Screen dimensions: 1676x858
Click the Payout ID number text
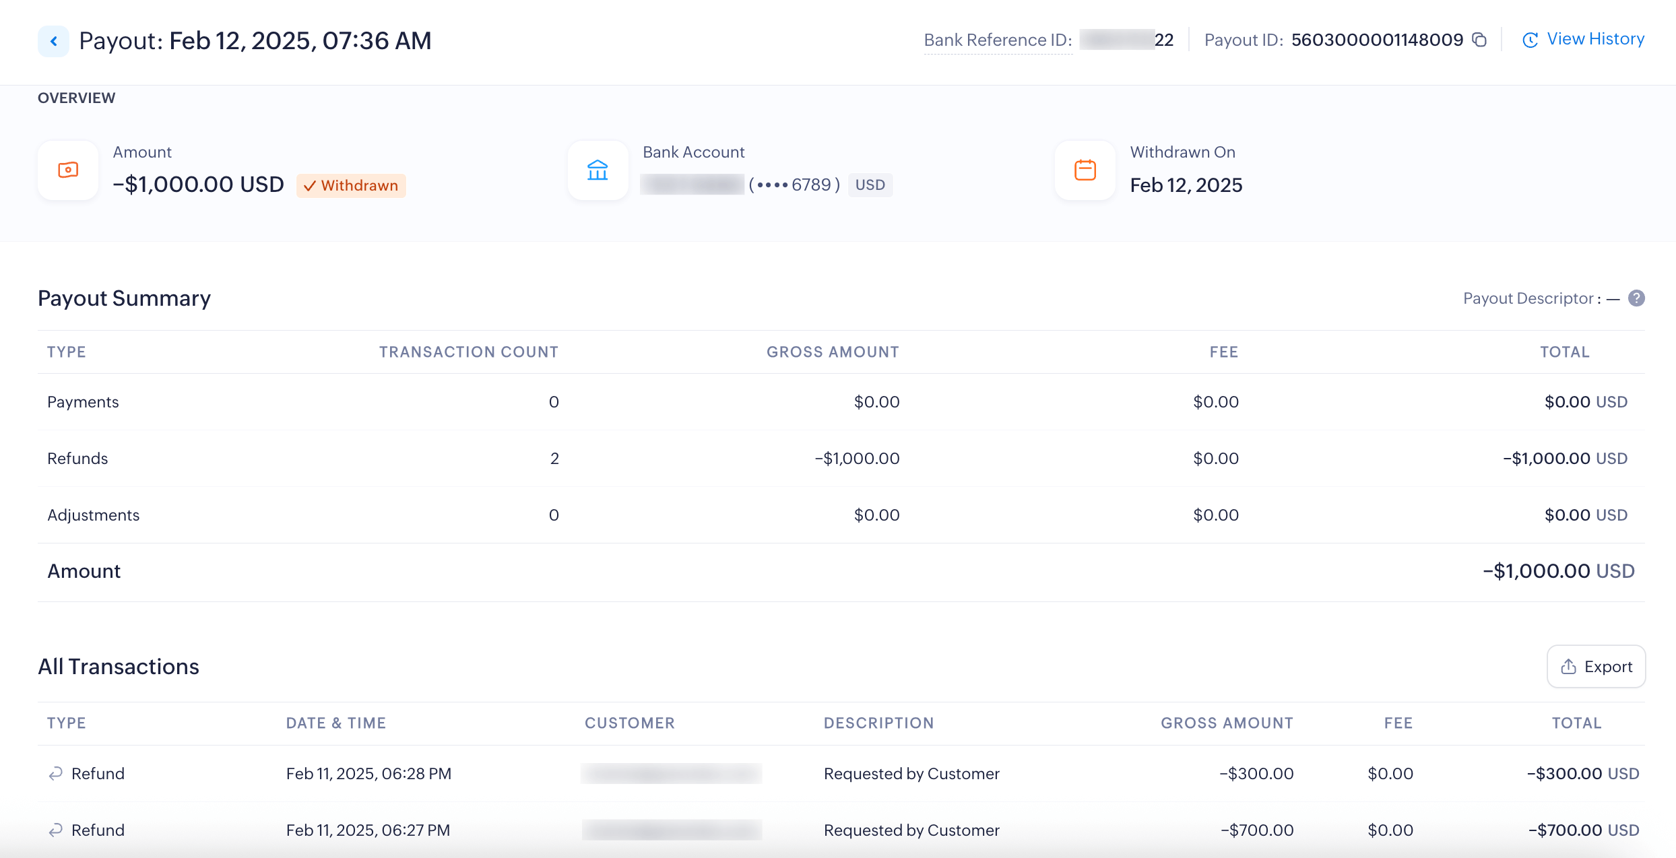click(1377, 40)
